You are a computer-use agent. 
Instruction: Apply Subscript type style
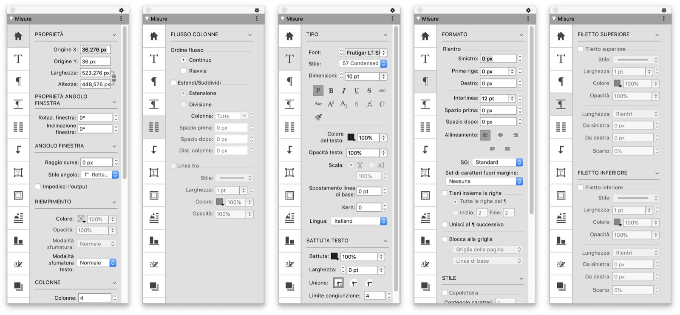point(343,104)
